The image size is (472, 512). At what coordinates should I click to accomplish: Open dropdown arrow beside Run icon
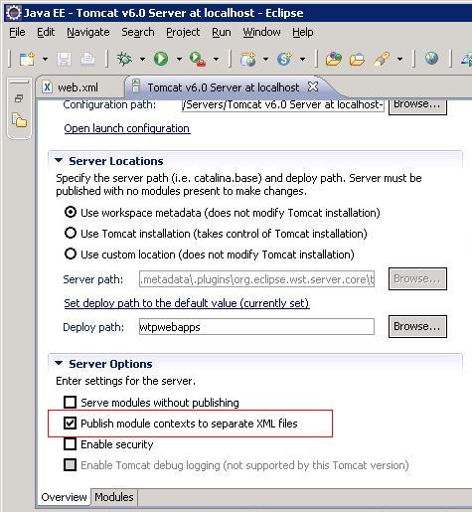[x=179, y=60]
